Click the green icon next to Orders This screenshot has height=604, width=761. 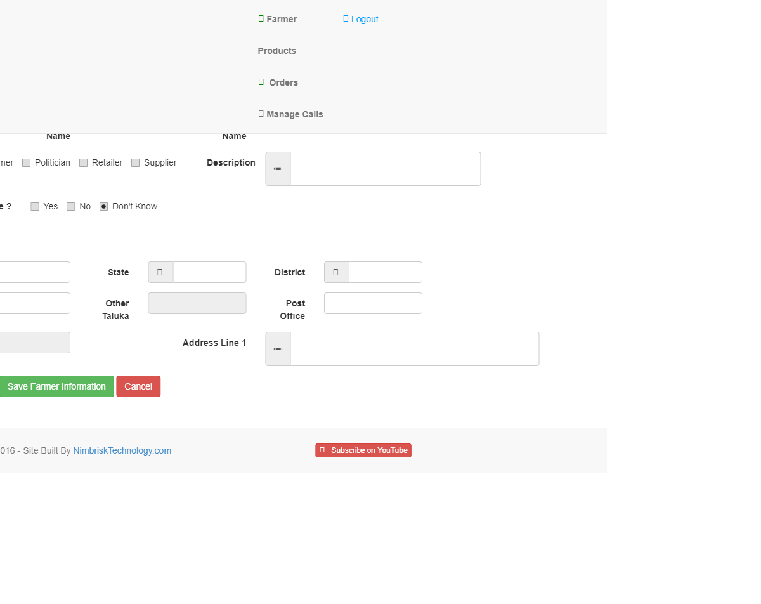pos(261,82)
